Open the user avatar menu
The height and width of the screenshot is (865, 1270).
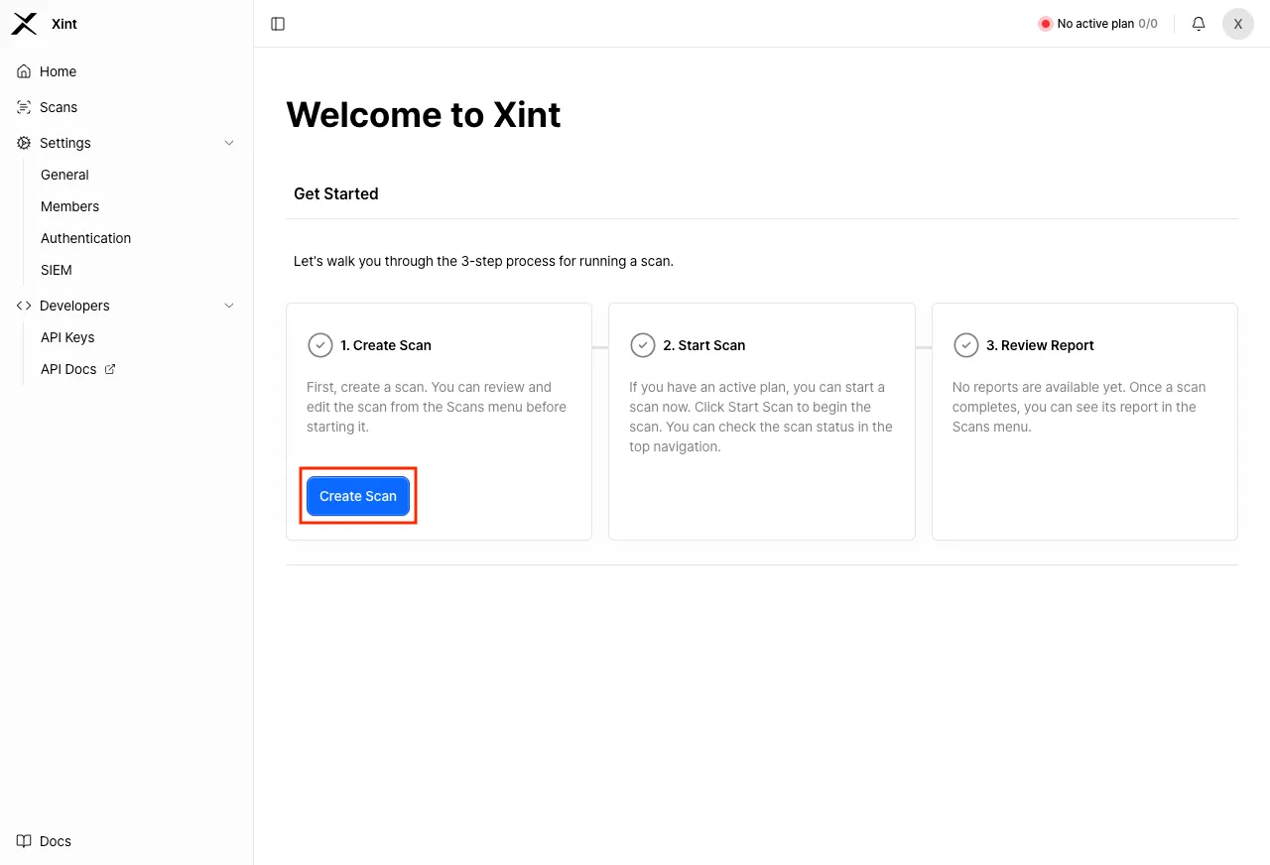1237,23
